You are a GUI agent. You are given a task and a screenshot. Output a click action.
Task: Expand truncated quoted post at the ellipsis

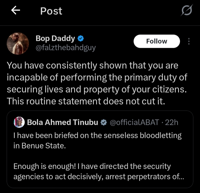coord(181,177)
